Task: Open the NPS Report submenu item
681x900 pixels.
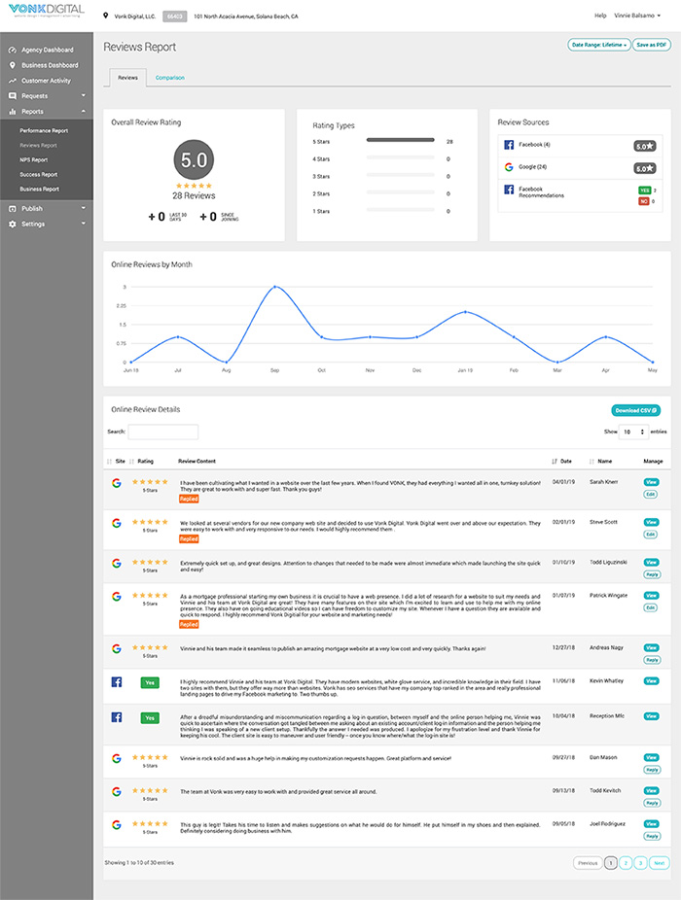Action: [33, 160]
